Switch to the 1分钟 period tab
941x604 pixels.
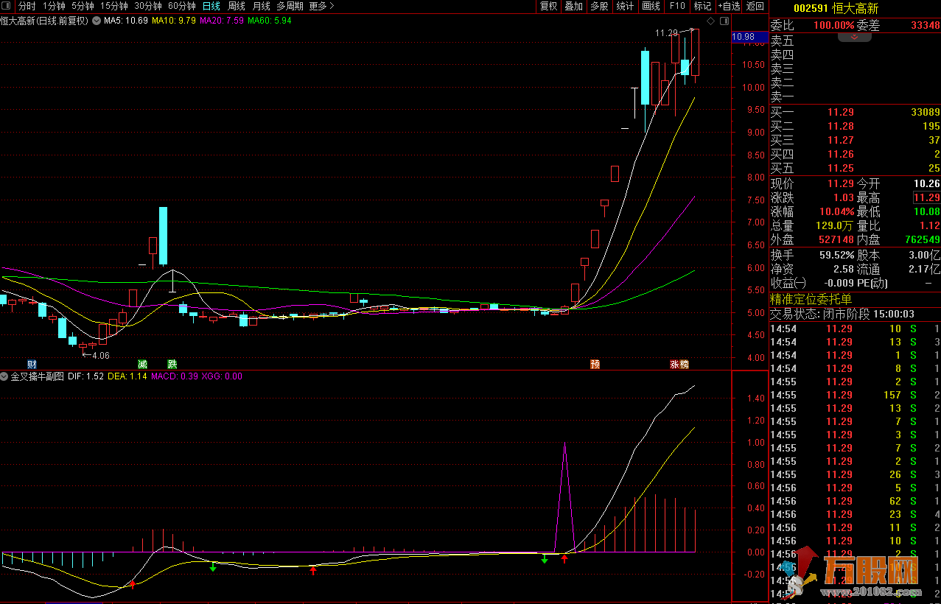click(54, 6)
